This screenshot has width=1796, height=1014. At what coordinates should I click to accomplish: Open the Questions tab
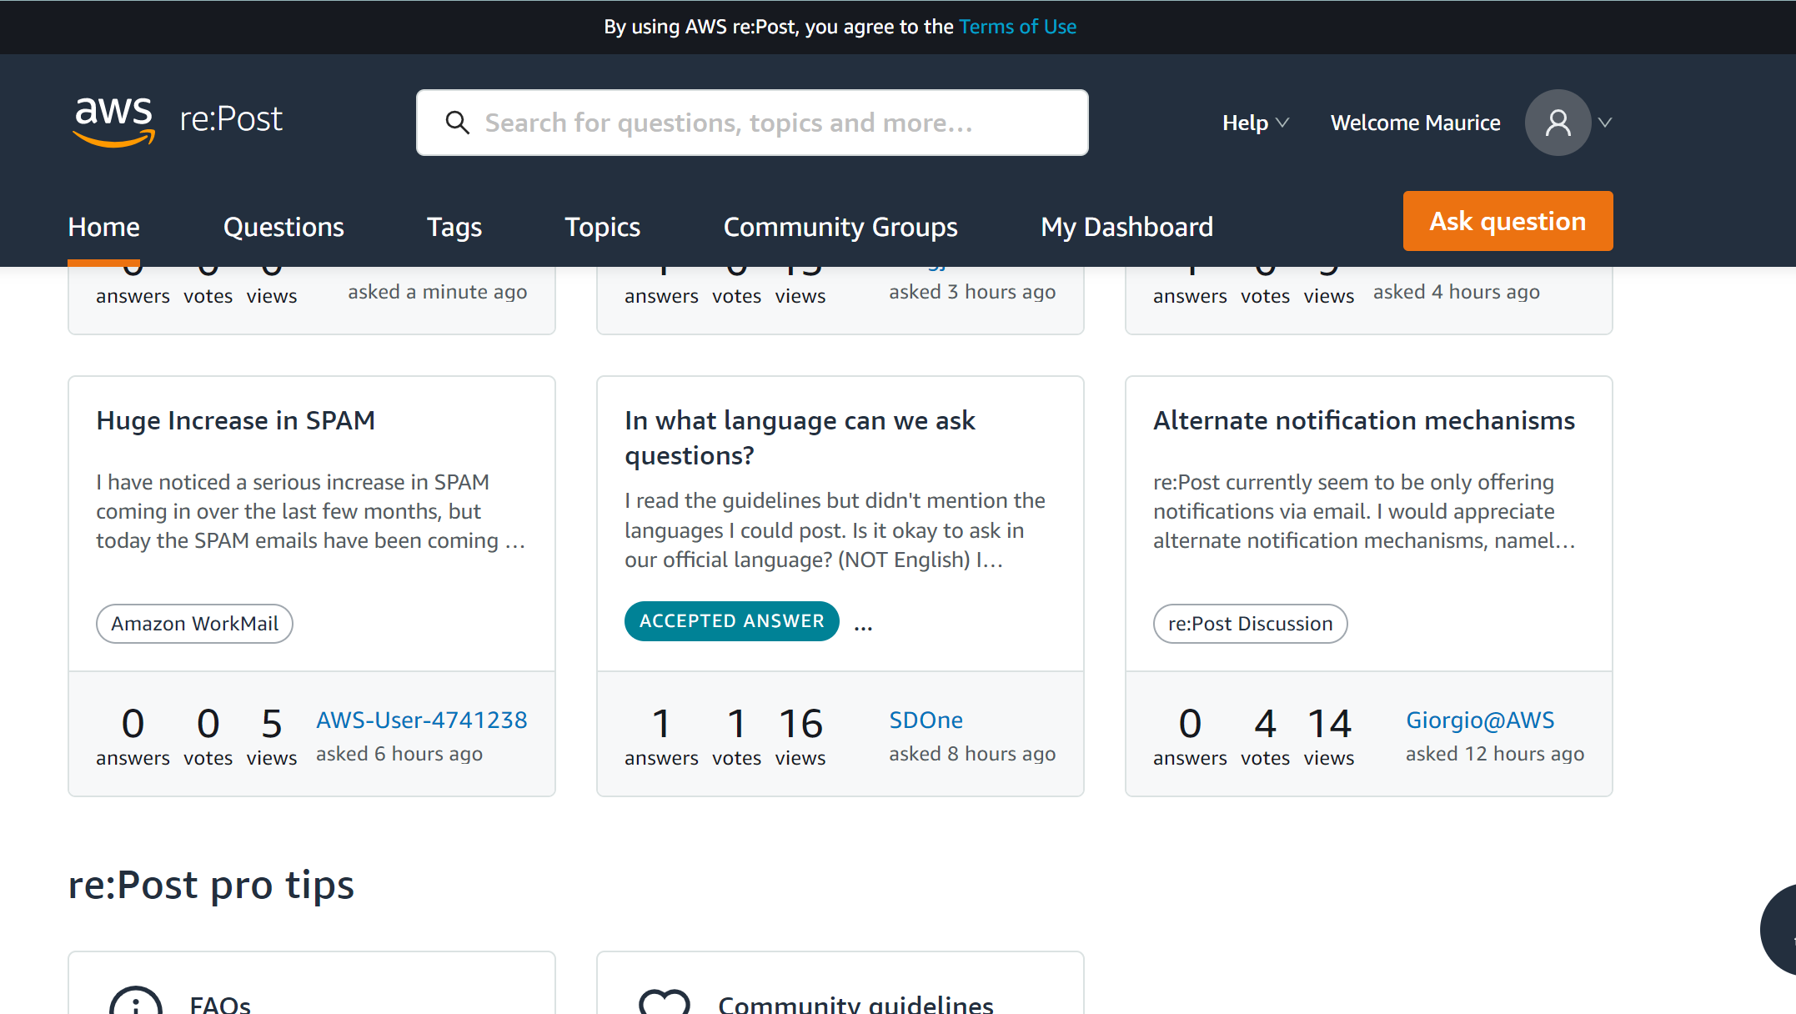(x=283, y=227)
